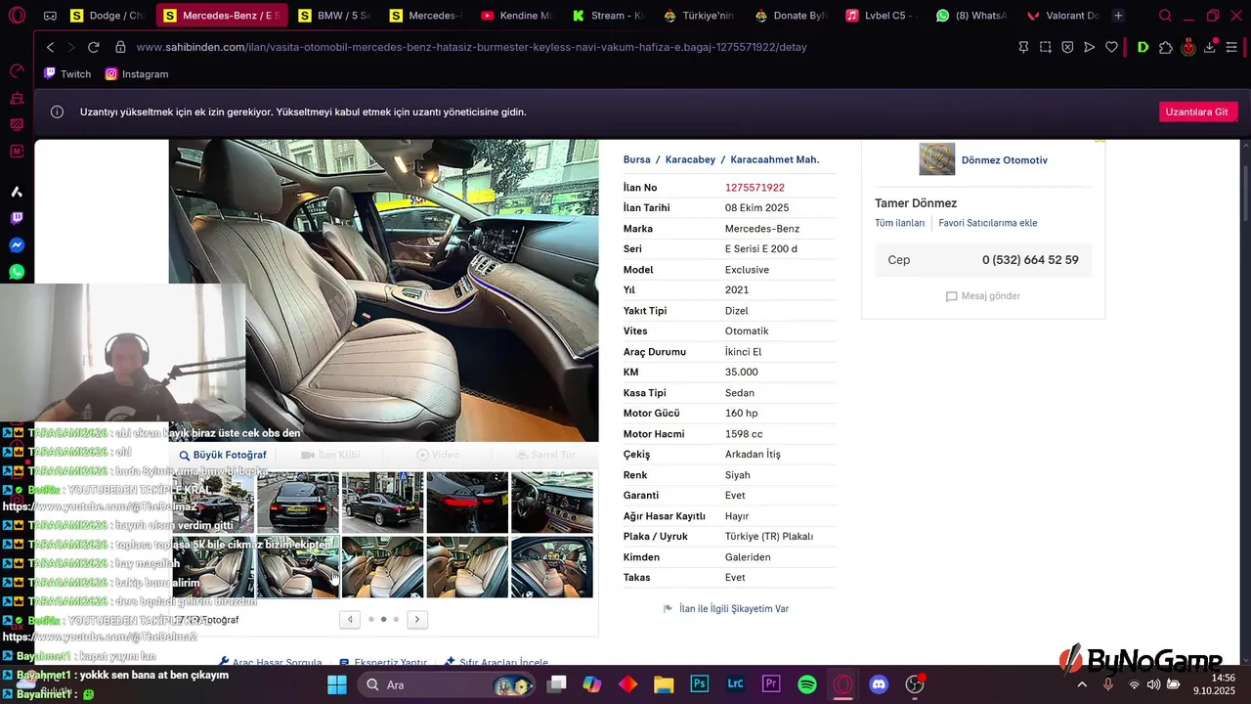Open the tab islands workspace icon
The width and height of the screenshot is (1251, 704).
coord(50,16)
